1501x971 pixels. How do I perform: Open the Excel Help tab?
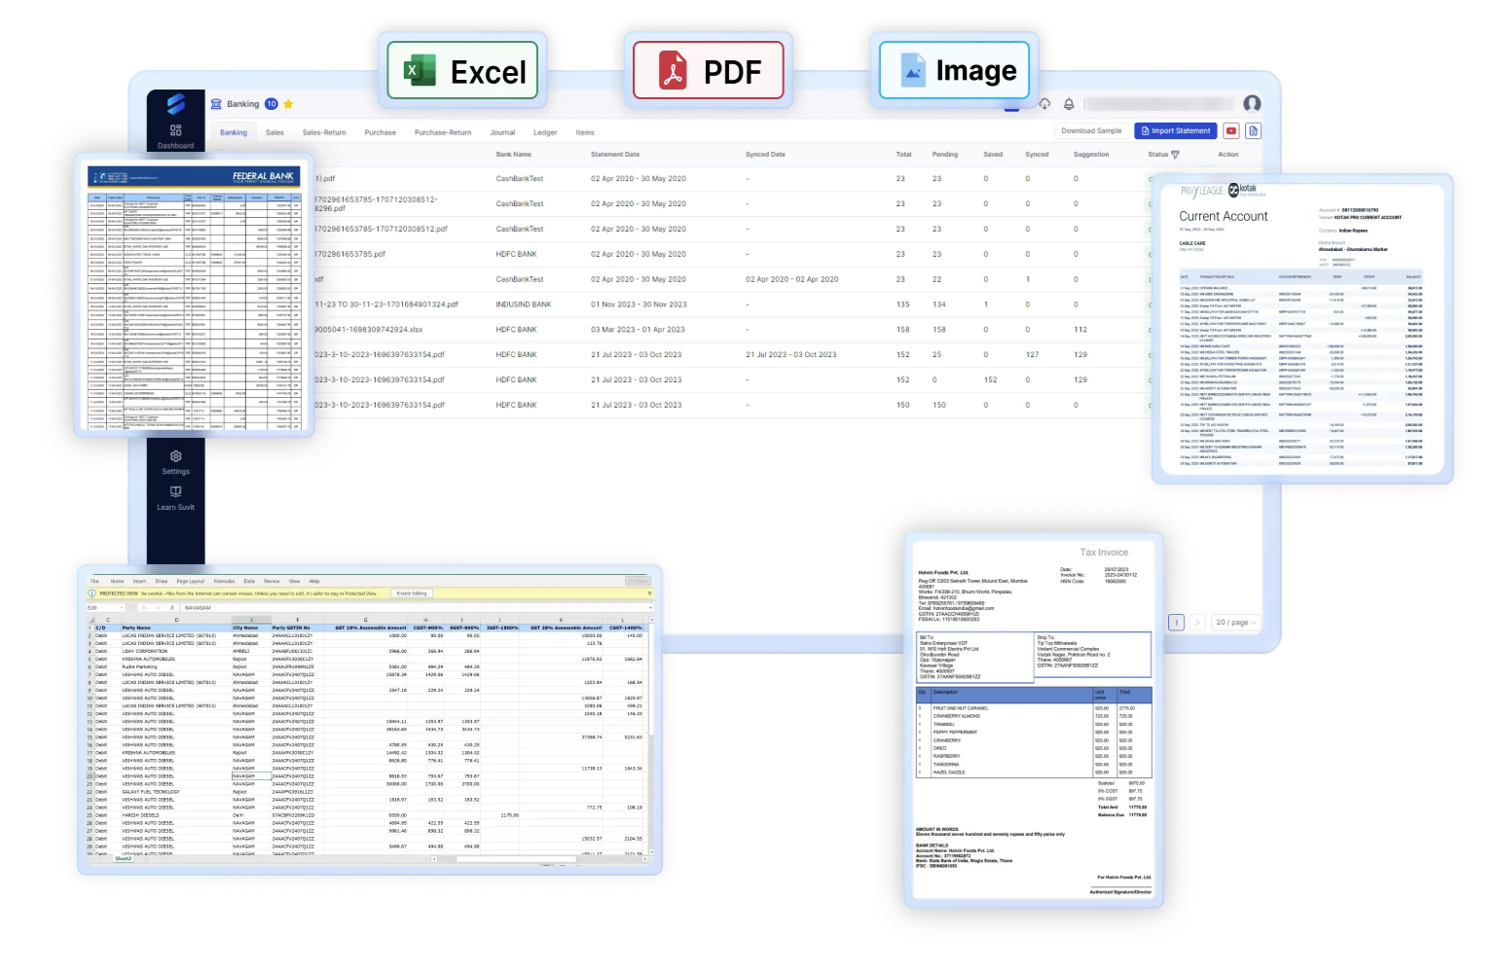[314, 581]
